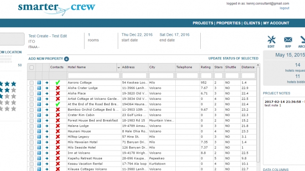Click the scroll-up arrow of table scrollbar

tap(258, 65)
